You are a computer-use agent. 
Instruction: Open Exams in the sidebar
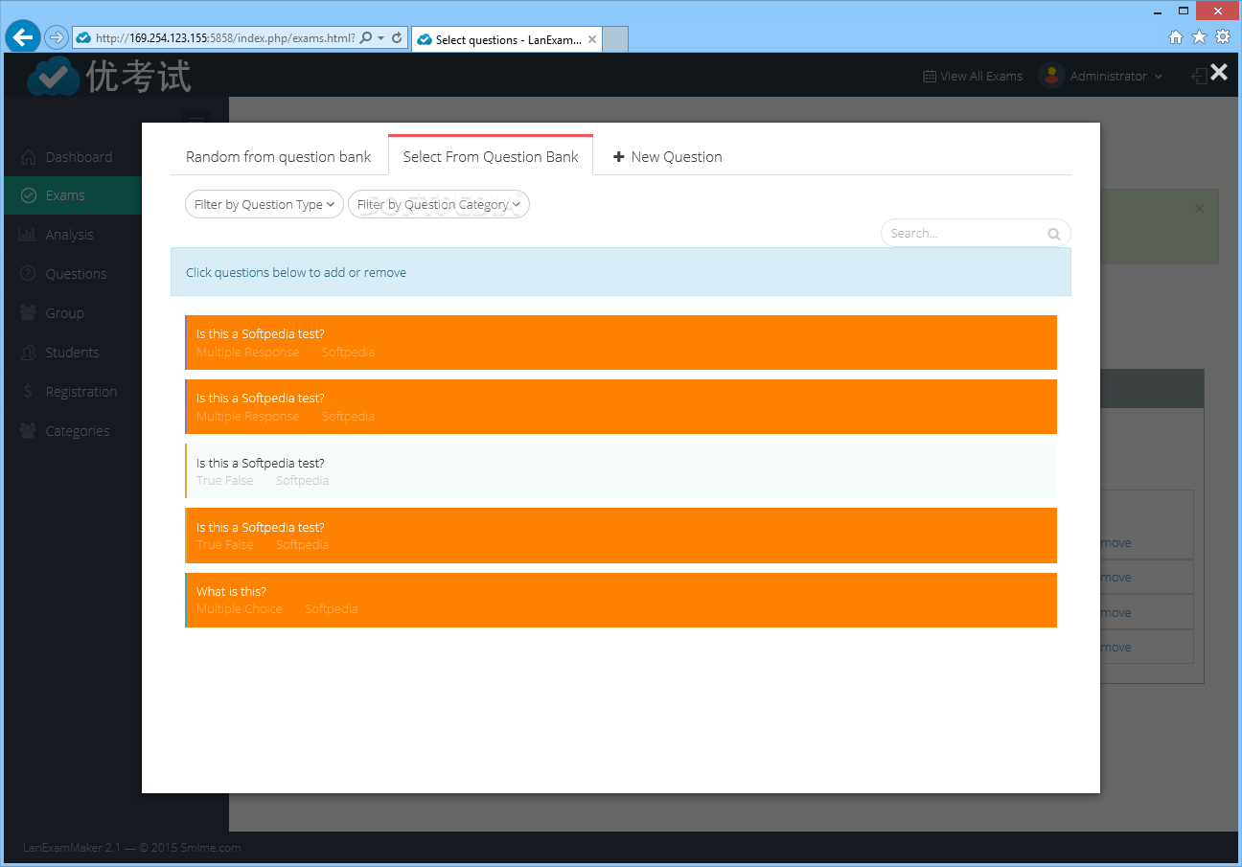point(65,195)
